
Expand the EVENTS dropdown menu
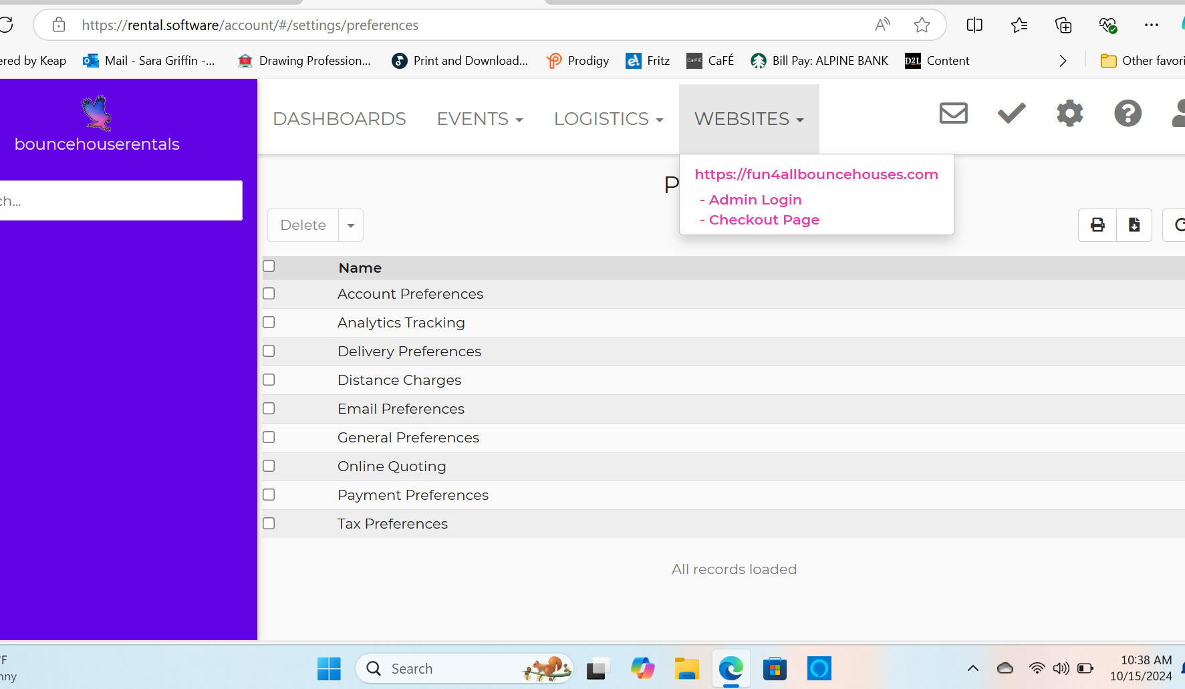[479, 119]
